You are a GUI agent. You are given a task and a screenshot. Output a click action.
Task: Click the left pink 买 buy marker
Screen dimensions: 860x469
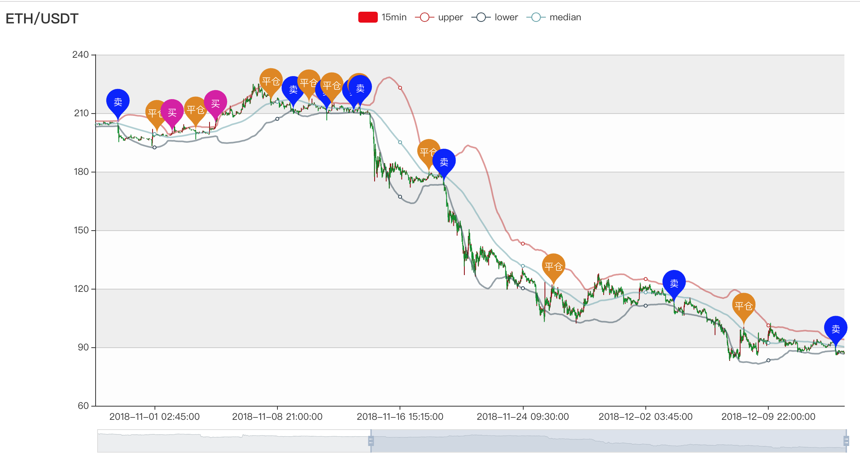pos(172,112)
